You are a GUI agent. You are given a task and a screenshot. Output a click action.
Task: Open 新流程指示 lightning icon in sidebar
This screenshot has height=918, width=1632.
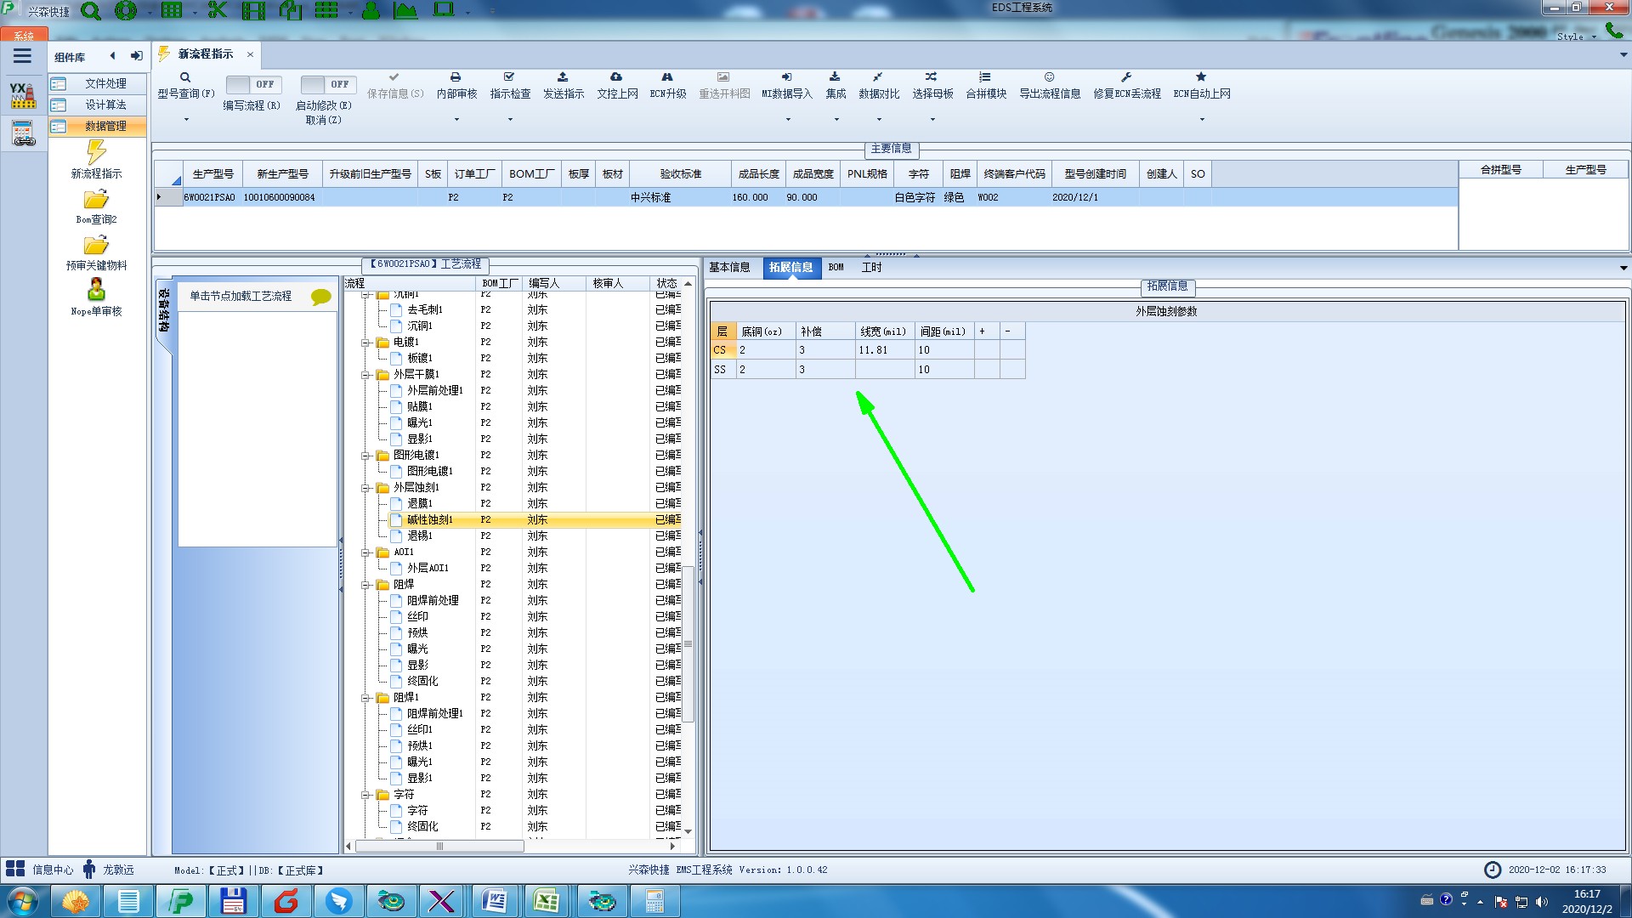(96, 153)
